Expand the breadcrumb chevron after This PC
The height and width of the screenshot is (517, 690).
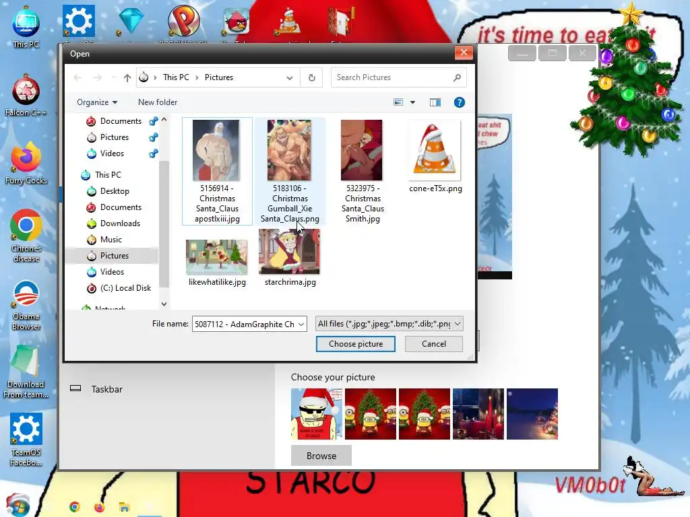coord(196,78)
